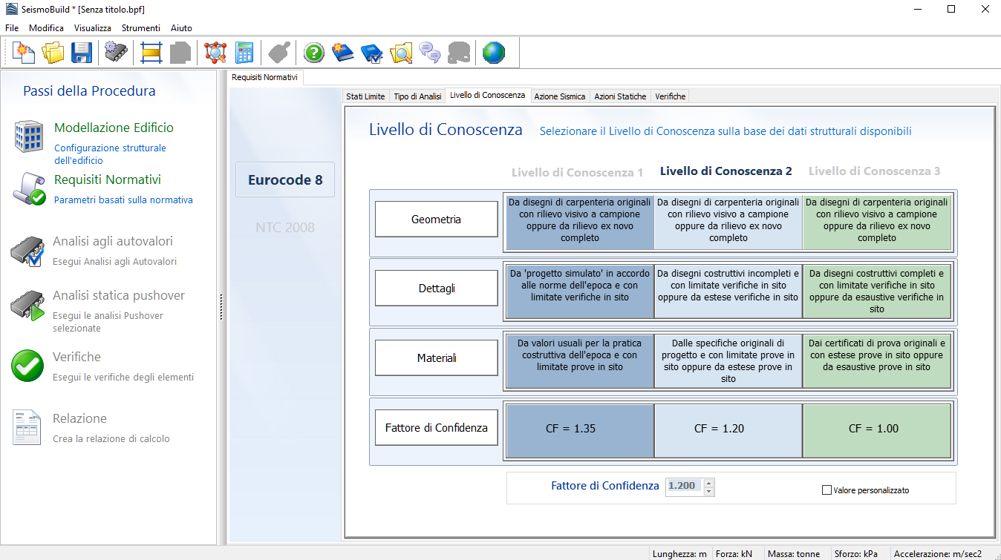Open the calculator tool icon
Viewport: 1001px width, 560px height.
[x=244, y=53]
